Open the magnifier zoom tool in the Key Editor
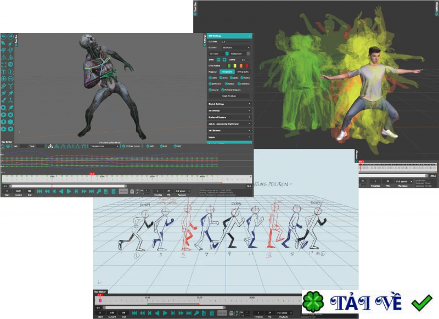Image resolution: width=439 pixels, height=319 pixels. (x=99, y=191)
